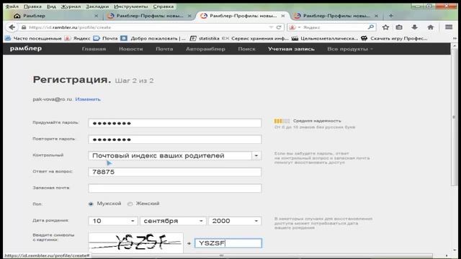The image size is (461, 259).
Task: Open the Правка menu
Action: coord(32,6)
